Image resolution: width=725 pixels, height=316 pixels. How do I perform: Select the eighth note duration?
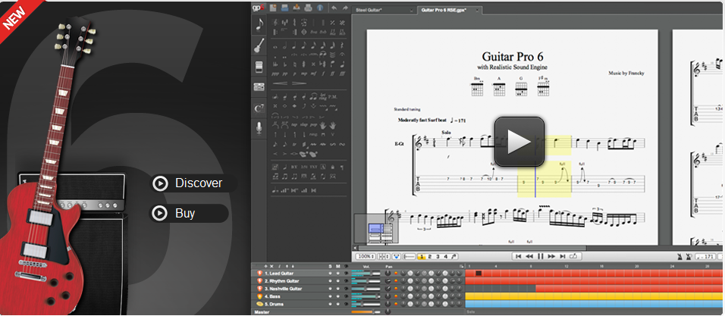(304, 45)
